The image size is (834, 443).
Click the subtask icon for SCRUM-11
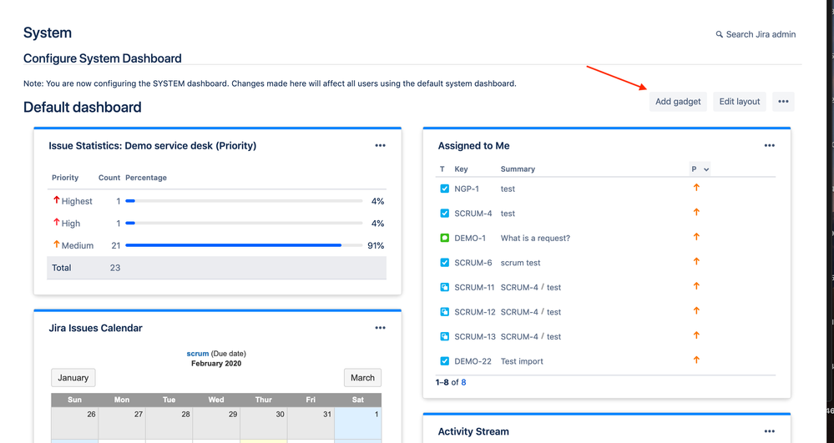[445, 287]
